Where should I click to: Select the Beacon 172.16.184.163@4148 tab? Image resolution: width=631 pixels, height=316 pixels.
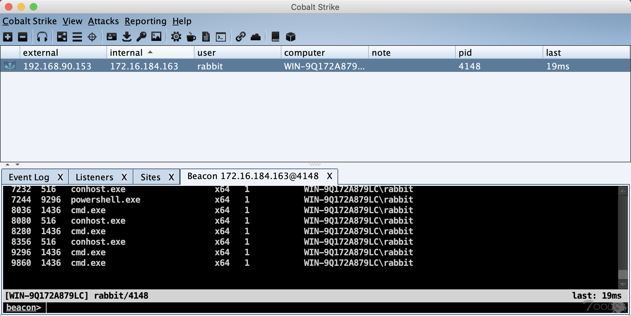click(253, 176)
